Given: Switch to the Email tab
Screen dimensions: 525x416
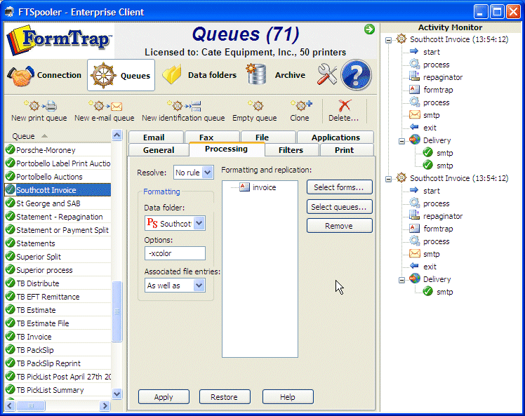Looking at the screenshot, I should 154,137.
